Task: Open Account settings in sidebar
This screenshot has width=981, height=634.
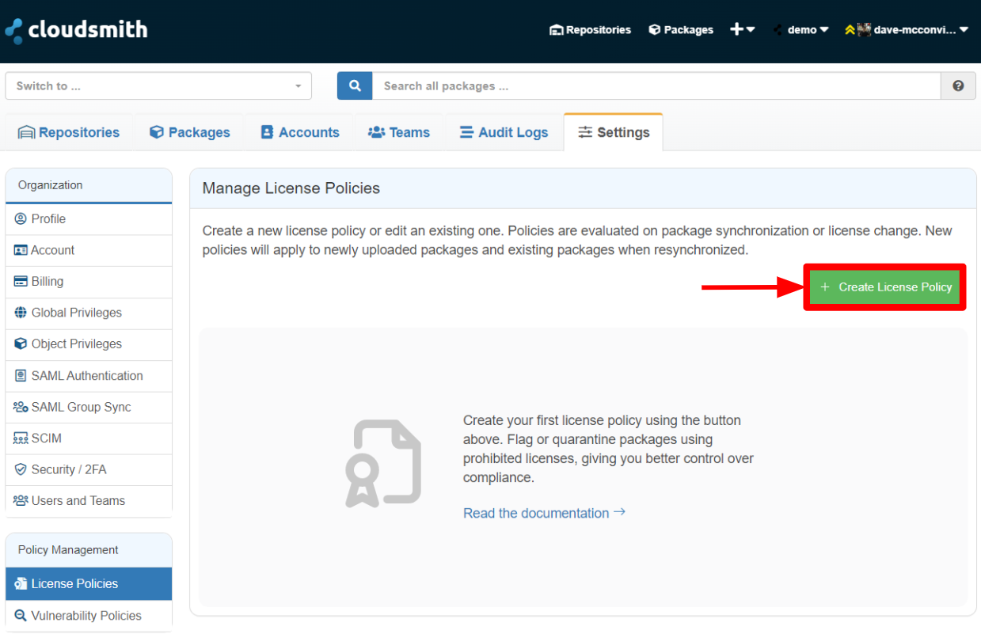Action: coord(89,250)
